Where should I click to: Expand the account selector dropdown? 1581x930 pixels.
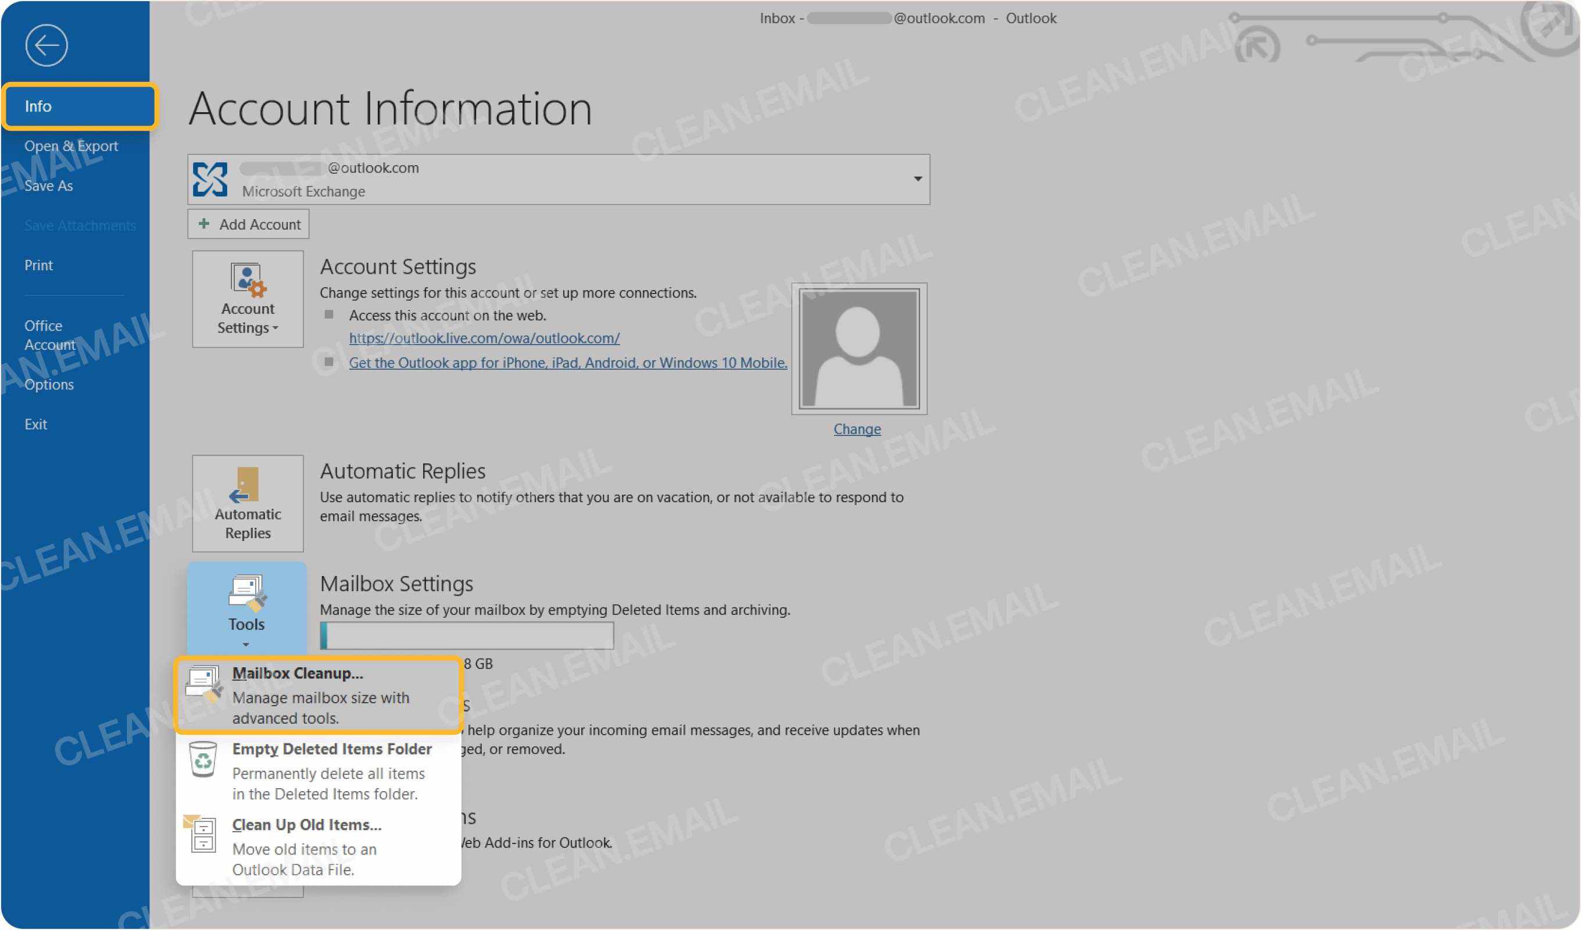917,179
